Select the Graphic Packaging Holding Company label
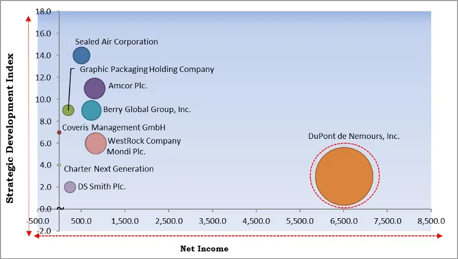 147,69
